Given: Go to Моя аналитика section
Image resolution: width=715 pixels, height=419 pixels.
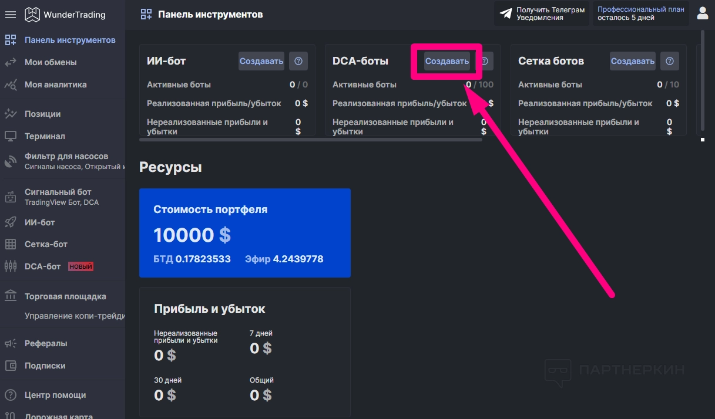Looking at the screenshot, I should 55,85.
